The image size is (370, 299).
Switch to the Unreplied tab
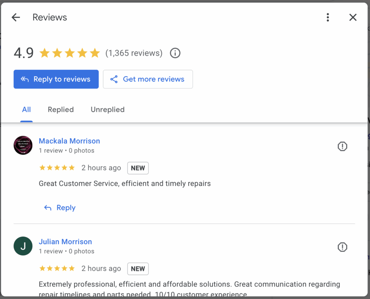(108, 110)
